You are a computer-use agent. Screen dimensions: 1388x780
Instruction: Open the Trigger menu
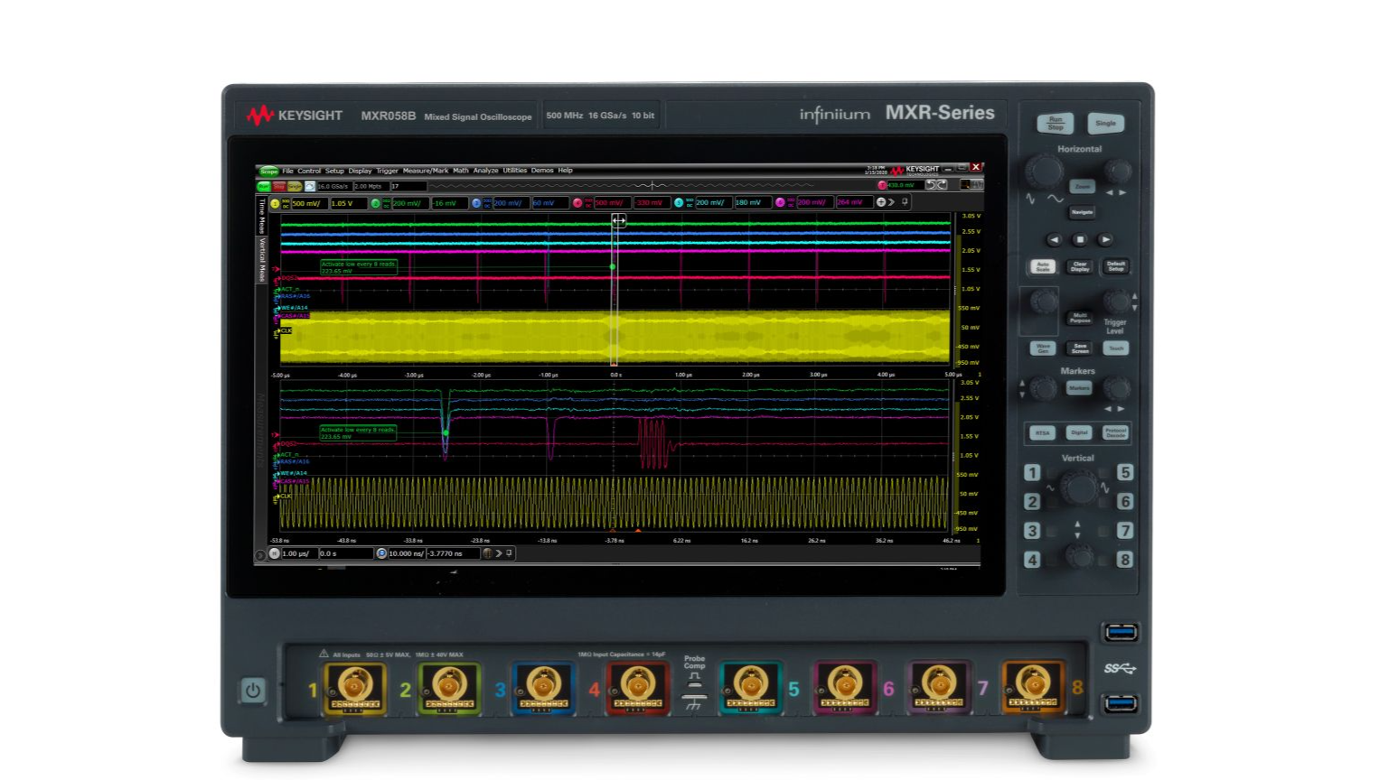pyautogui.click(x=387, y=171)
